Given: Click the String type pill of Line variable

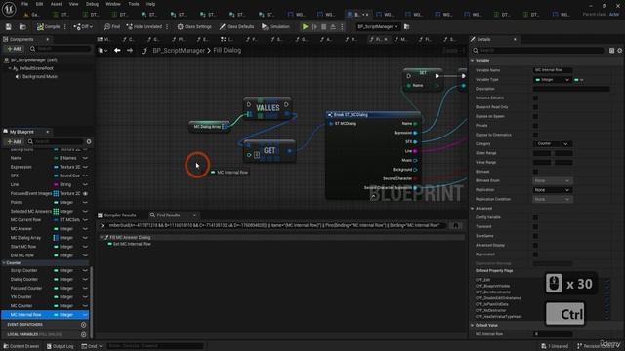Looking at the screenshot, I should pyautogui.click(x=62, y=184).
